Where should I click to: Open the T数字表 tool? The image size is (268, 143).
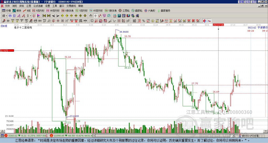[111, 10]
